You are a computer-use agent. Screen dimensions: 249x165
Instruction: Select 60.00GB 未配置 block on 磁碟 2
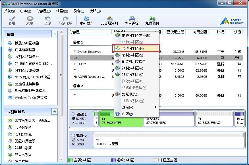click(x=169, y=140)
